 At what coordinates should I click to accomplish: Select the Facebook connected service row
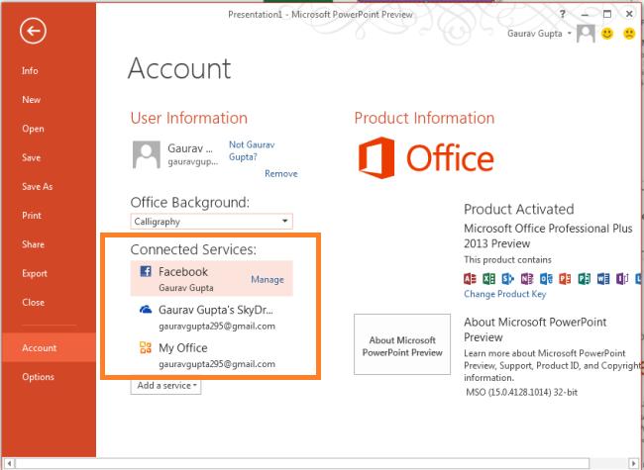[x=211, y=278]
